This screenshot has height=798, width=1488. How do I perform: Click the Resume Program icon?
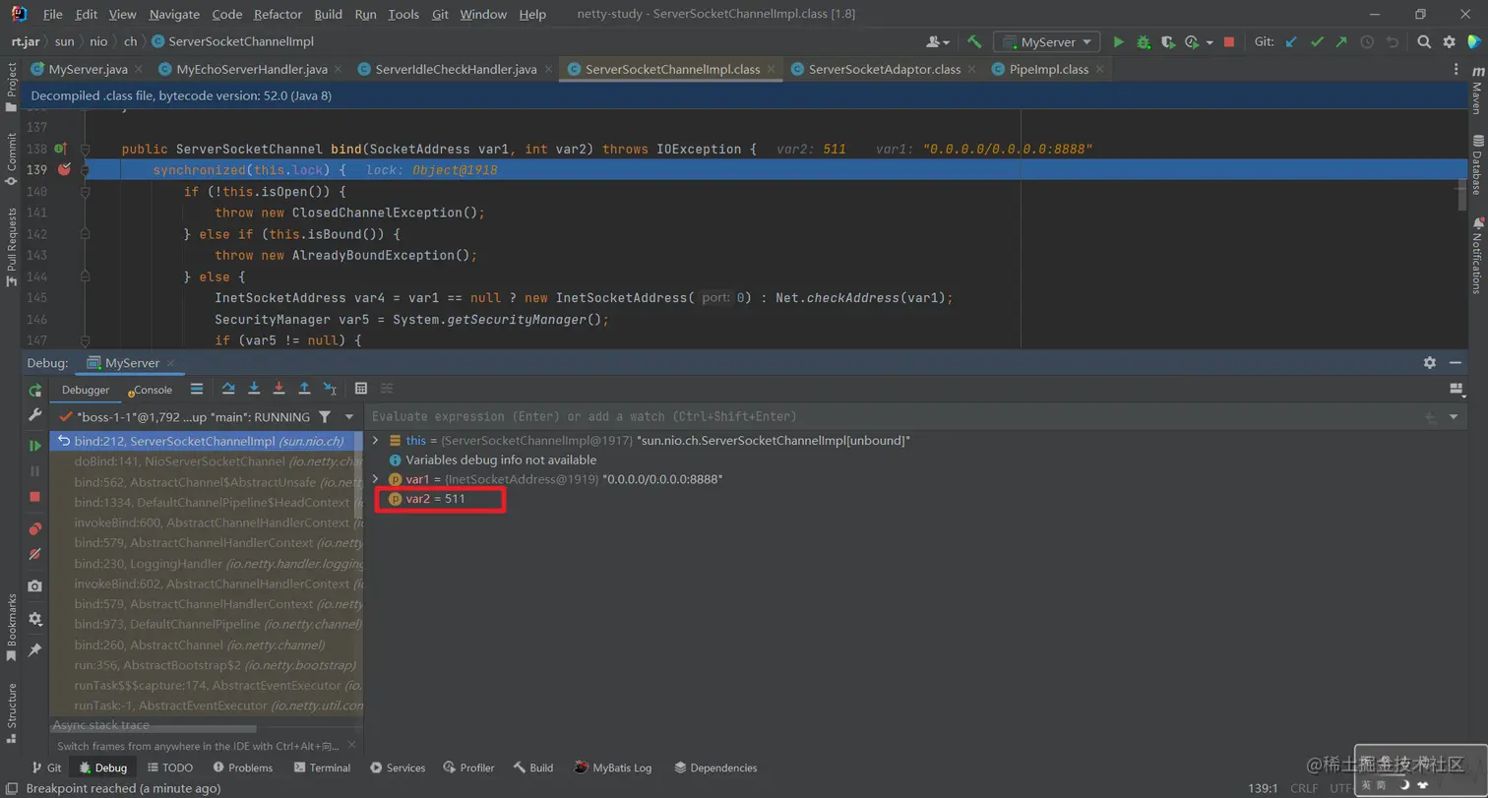(x=35, y=446)
